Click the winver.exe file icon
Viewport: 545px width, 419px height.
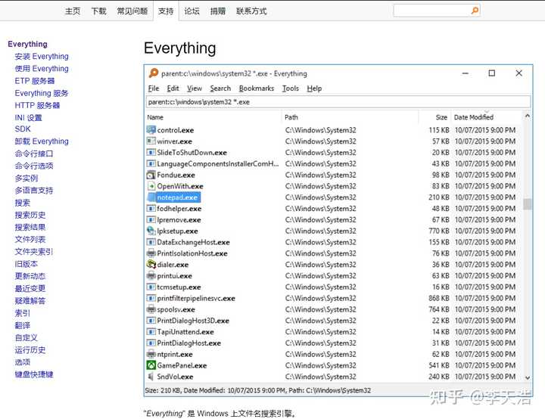(151, 141)
